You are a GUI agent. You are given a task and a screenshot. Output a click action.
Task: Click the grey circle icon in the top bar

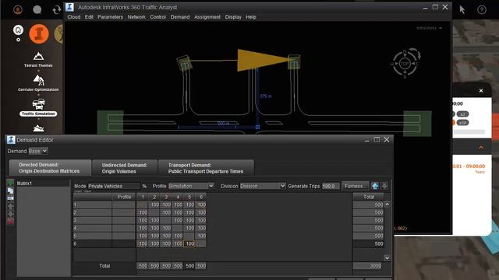37,10
